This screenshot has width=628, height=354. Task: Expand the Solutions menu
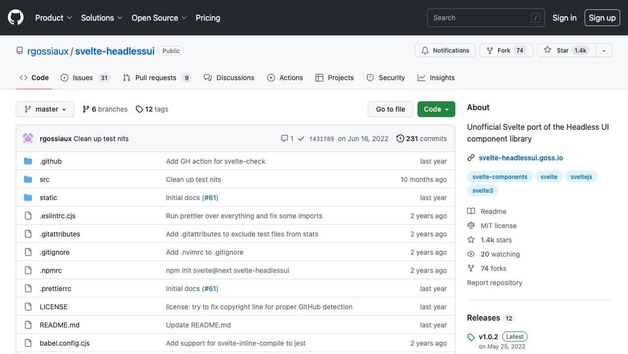[101, 18]
